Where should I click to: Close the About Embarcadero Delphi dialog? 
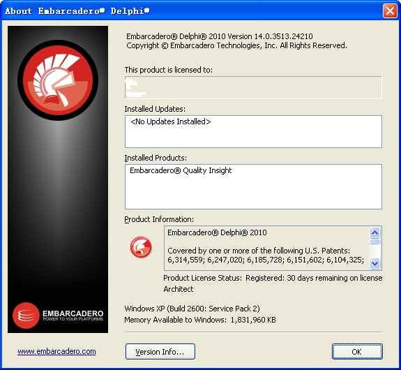coord(390,11)
